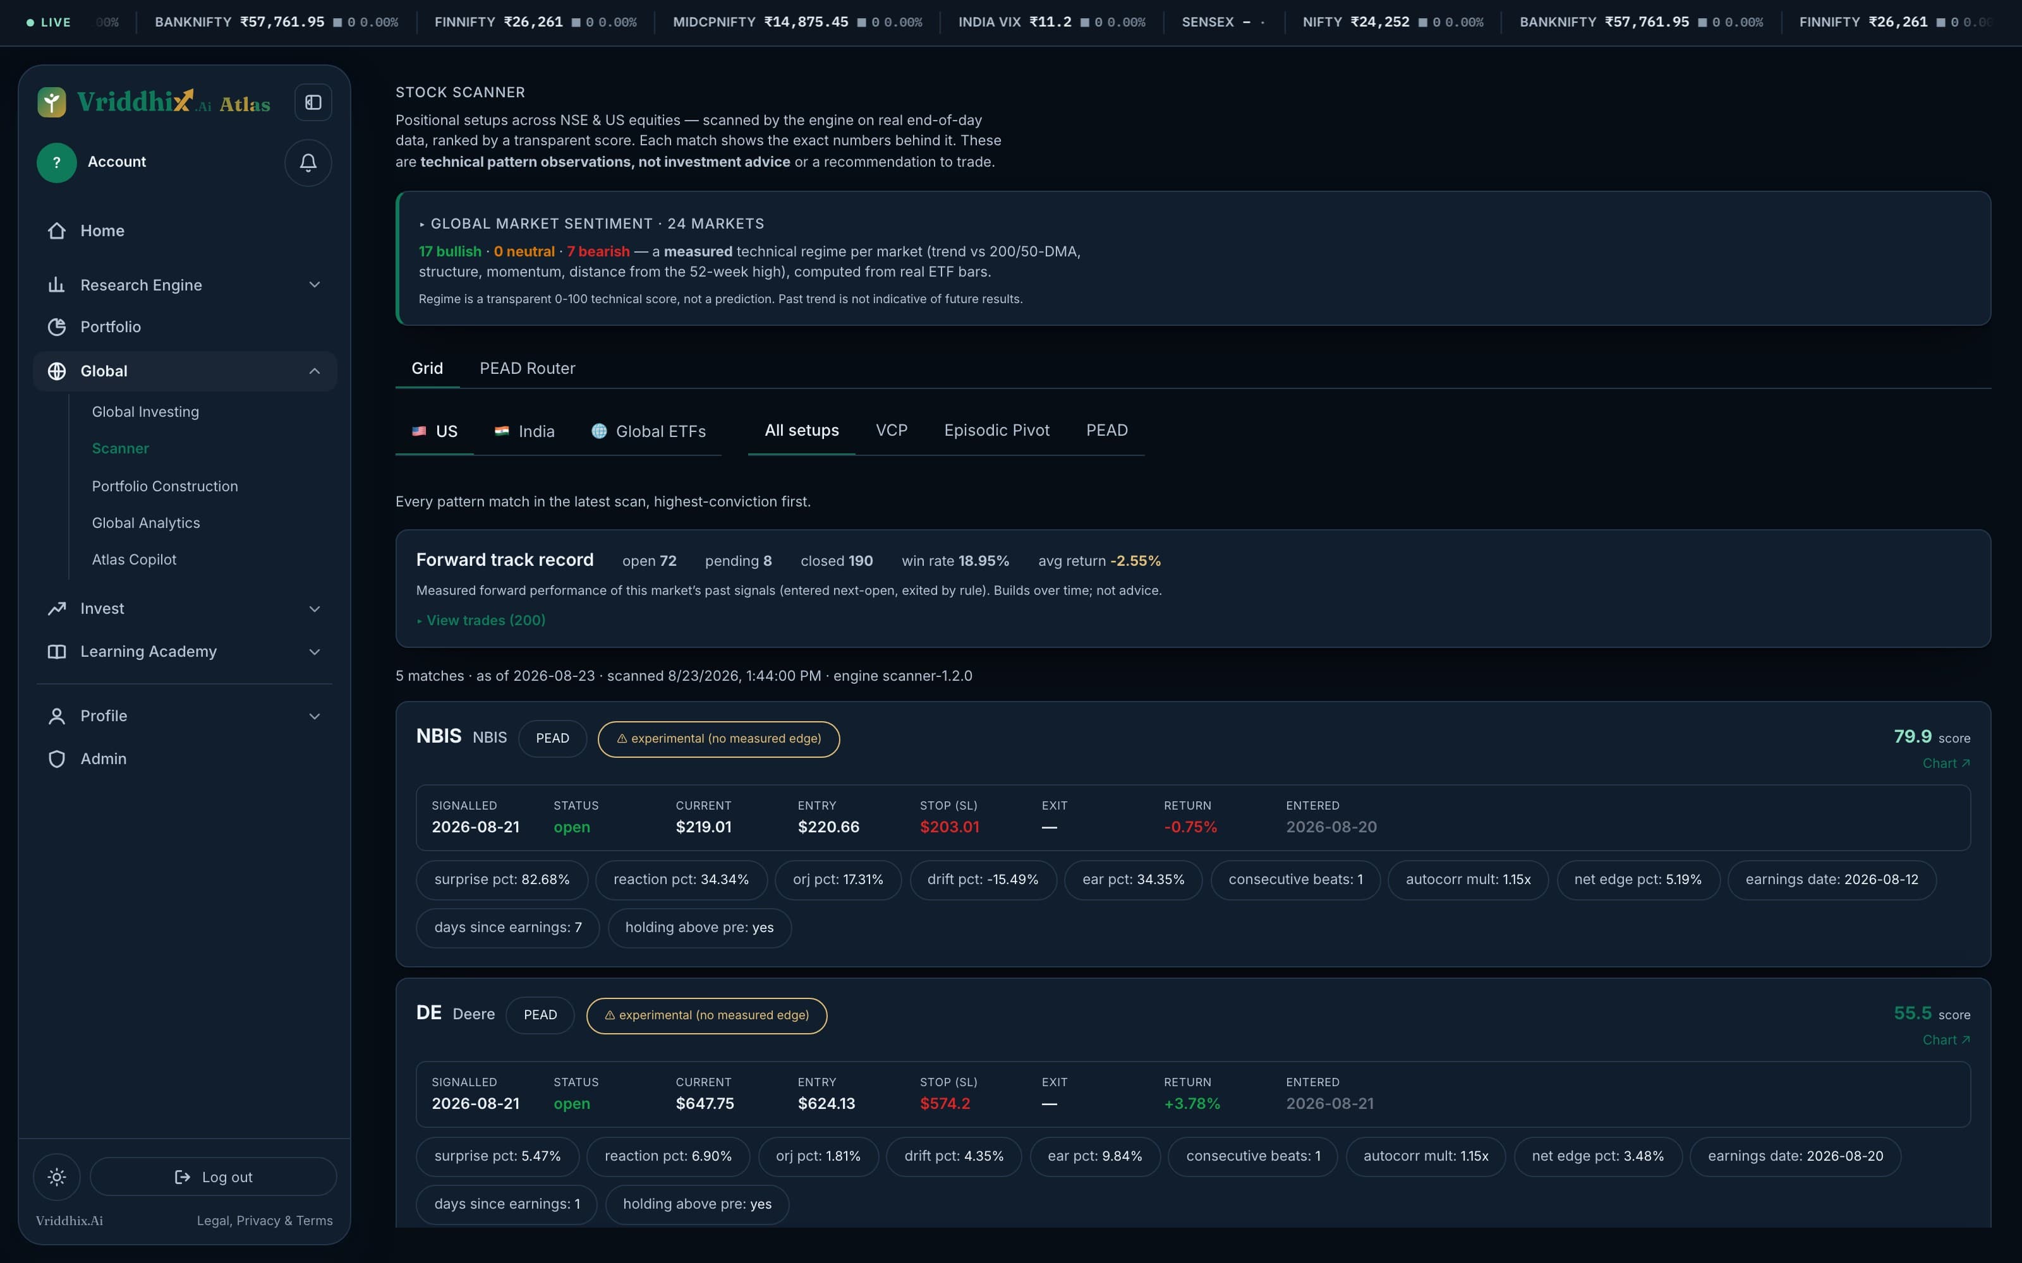Image resolution: width=2022 pixels, height=1263 pixels.
Task: Click the SENSEX ticker item
Action: 1223,21
